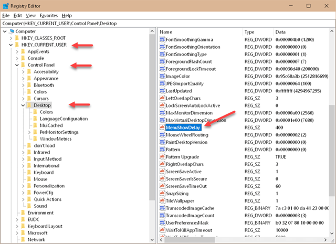Click the JPEGImportQuality value icon
This screenshot has width=336, height=244.
(162, 83)
